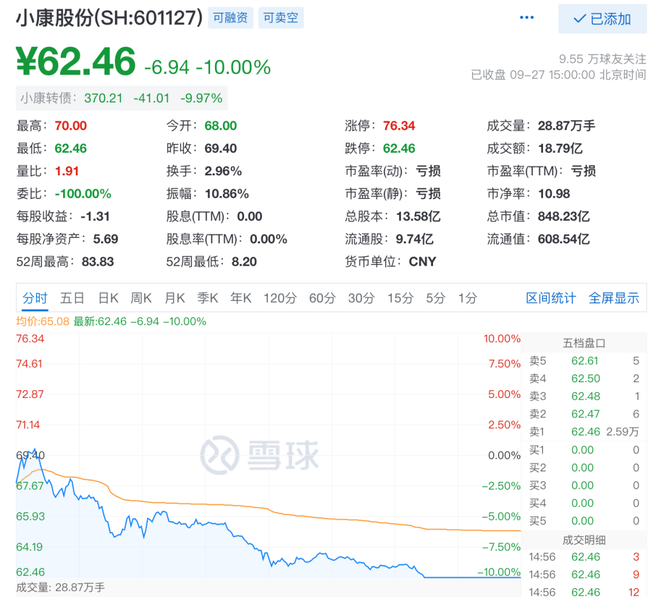The image size is (656, 597).
Task: Select the 15分 interval tab
Action: click(400, 298)
